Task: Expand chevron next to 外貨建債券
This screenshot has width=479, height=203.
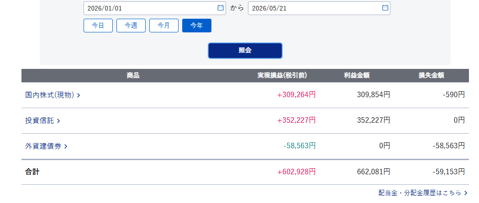Action: click(x=66, y=147)
